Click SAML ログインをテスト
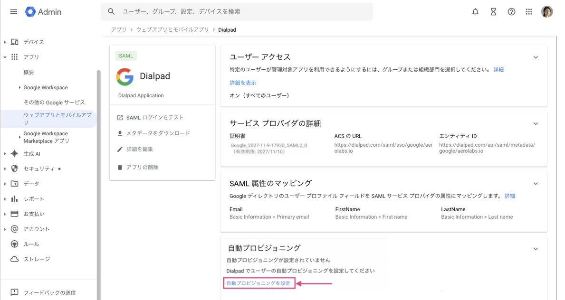The image size is (565, 300). pyautogui.click(x=154, y=117)
